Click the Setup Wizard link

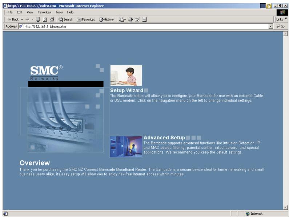pyautogui.click(x=127, y=90)
